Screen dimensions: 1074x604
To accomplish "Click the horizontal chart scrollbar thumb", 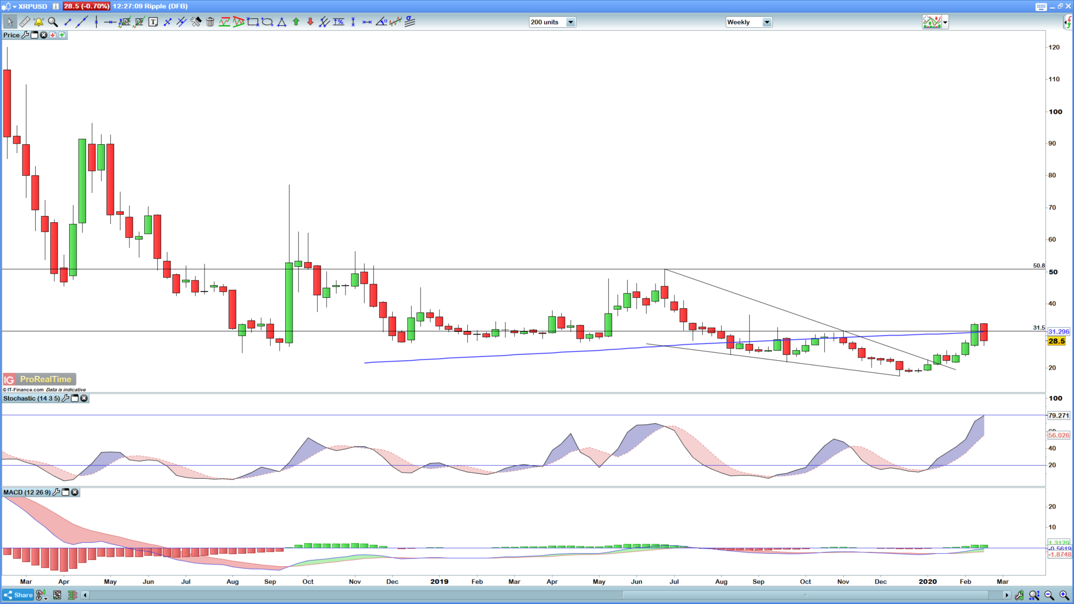I will point(805,595).
